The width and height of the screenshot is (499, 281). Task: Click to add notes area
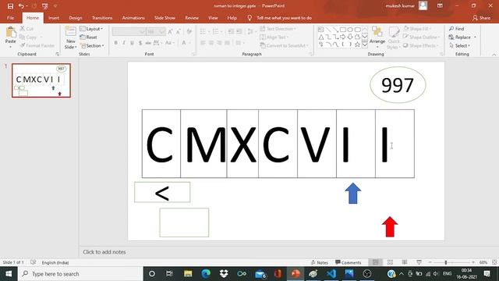click(x=104, y=251)
